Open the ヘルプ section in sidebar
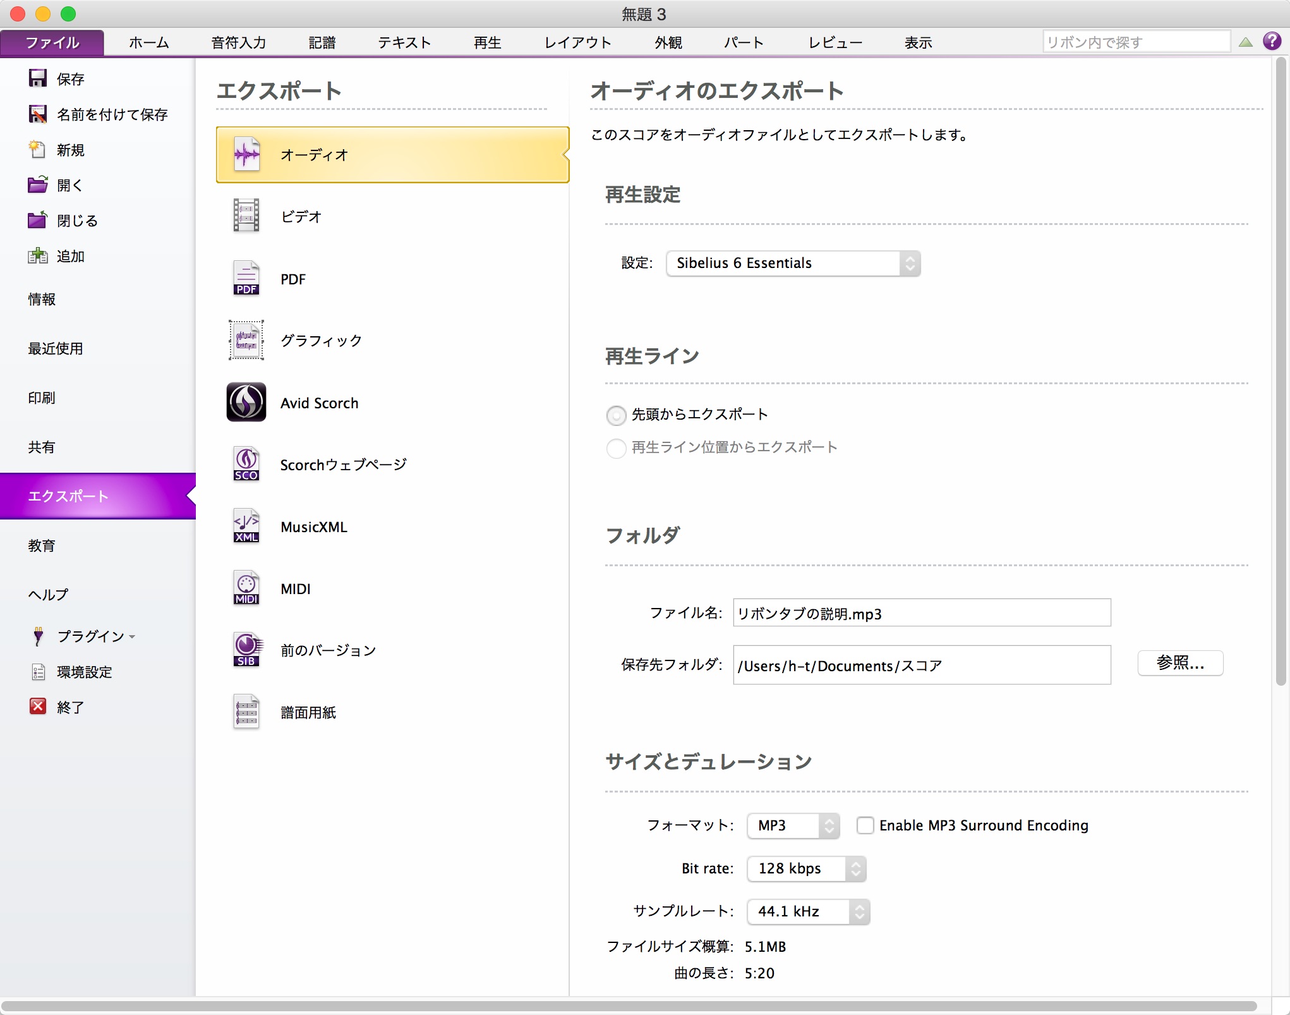Image resolution: width=1290 pixels, height=1015 pixels. coord(48,595)
